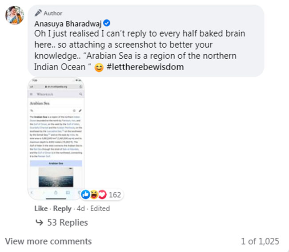
Task: Click Anasuya Bharadwaj's profile picture
Action: tap(14, 15)
